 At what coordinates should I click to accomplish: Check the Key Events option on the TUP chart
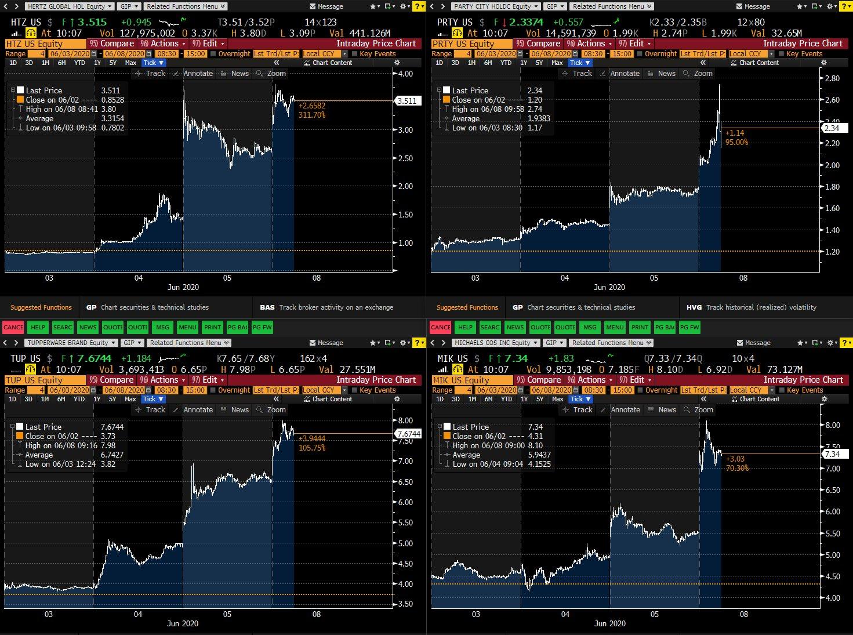click(354, 390)
